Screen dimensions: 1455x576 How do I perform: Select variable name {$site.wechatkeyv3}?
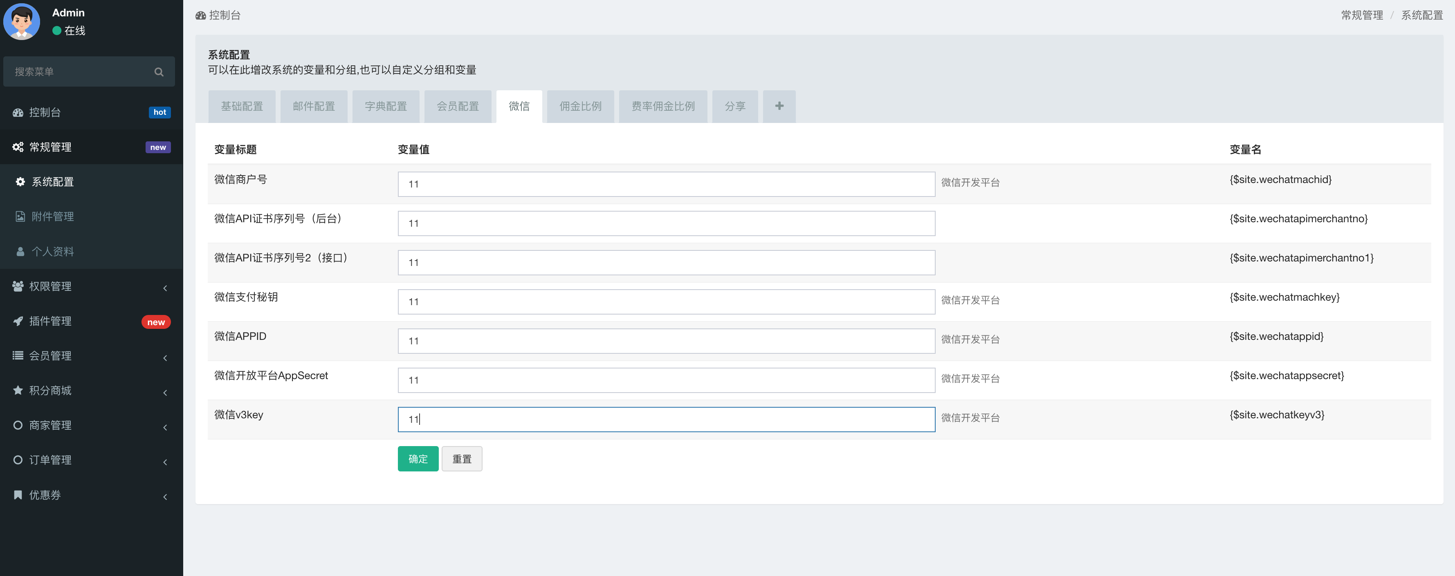coord(1277,415)
